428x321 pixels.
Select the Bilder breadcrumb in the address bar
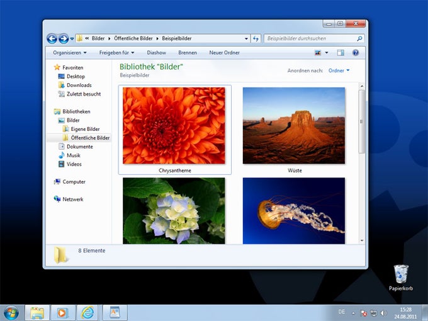point(98,38)
